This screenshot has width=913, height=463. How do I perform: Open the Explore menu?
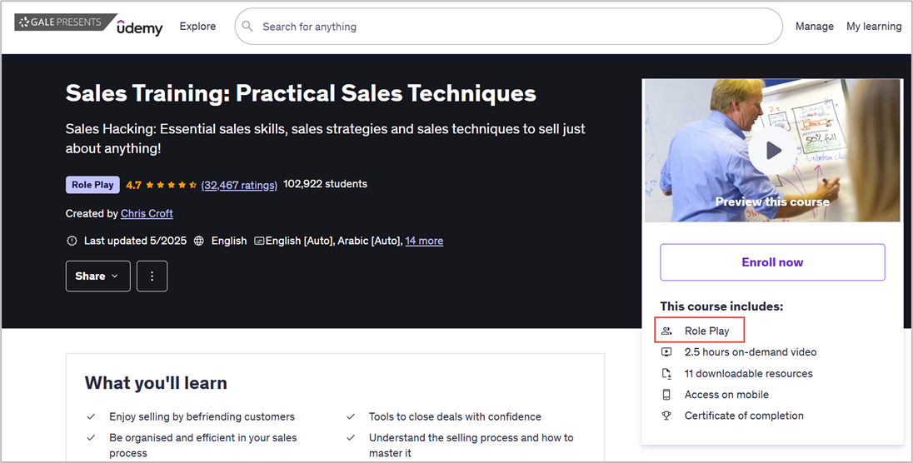197,26
